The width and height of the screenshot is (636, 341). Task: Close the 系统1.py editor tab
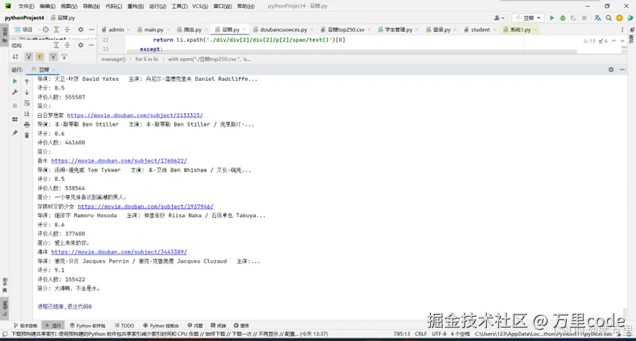point(536,30)
